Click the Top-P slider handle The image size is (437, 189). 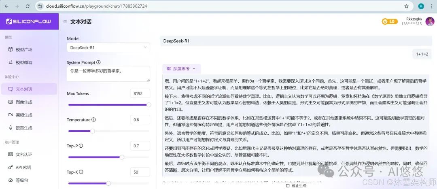pyautogui.click(x=122, y=157)
